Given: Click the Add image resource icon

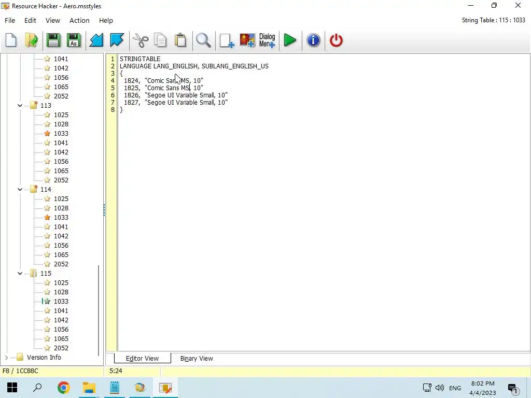Looking at the screenshot, I should 247,40.
